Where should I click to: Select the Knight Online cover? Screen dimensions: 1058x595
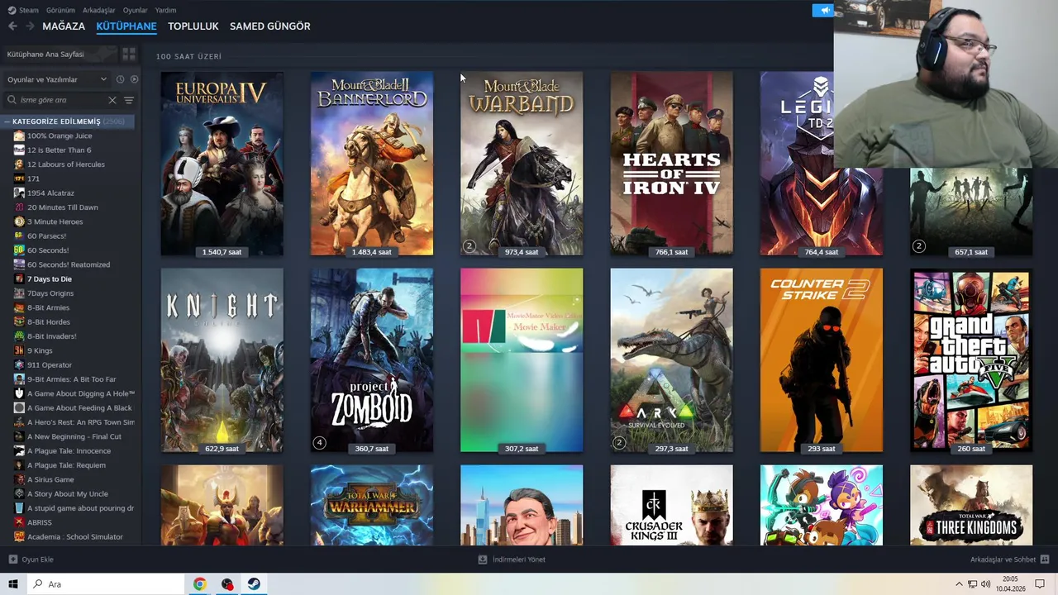click(222, 360)
